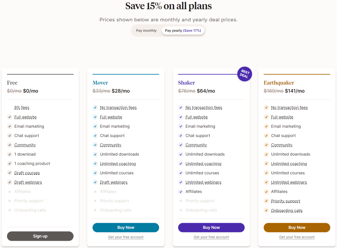The width and height of the screenshot is (337, 248).
Task: Click the 8% fees link in Free plan
Action: tap(22, 108)
